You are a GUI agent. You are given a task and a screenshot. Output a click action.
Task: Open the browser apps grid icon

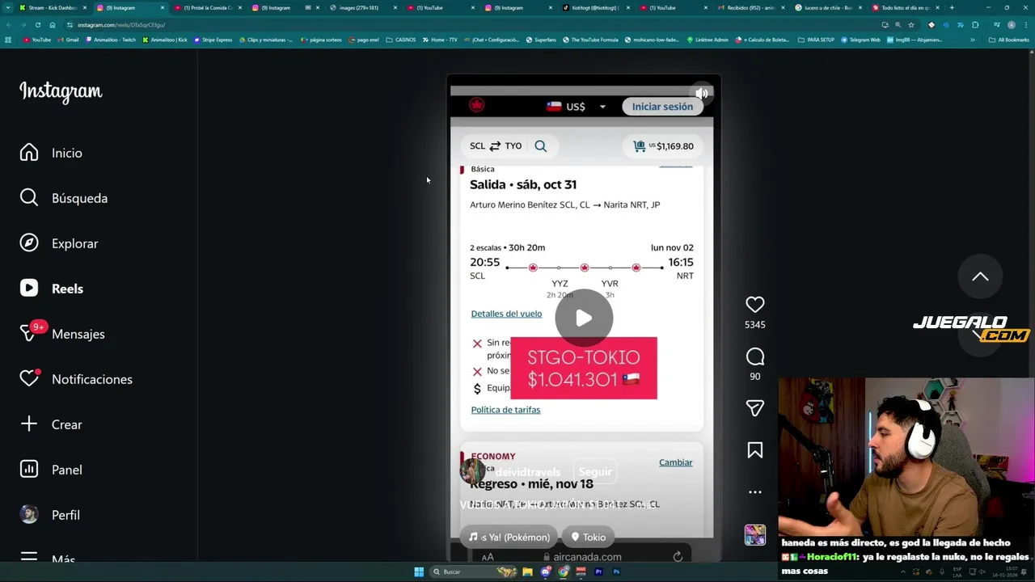point(8,40)
